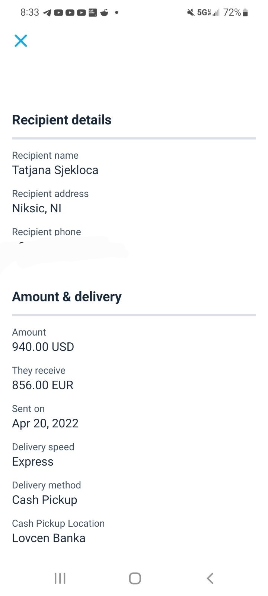Tap the Telegram notification icon
This screenshot has width=268, height=596.
[47, 13]
